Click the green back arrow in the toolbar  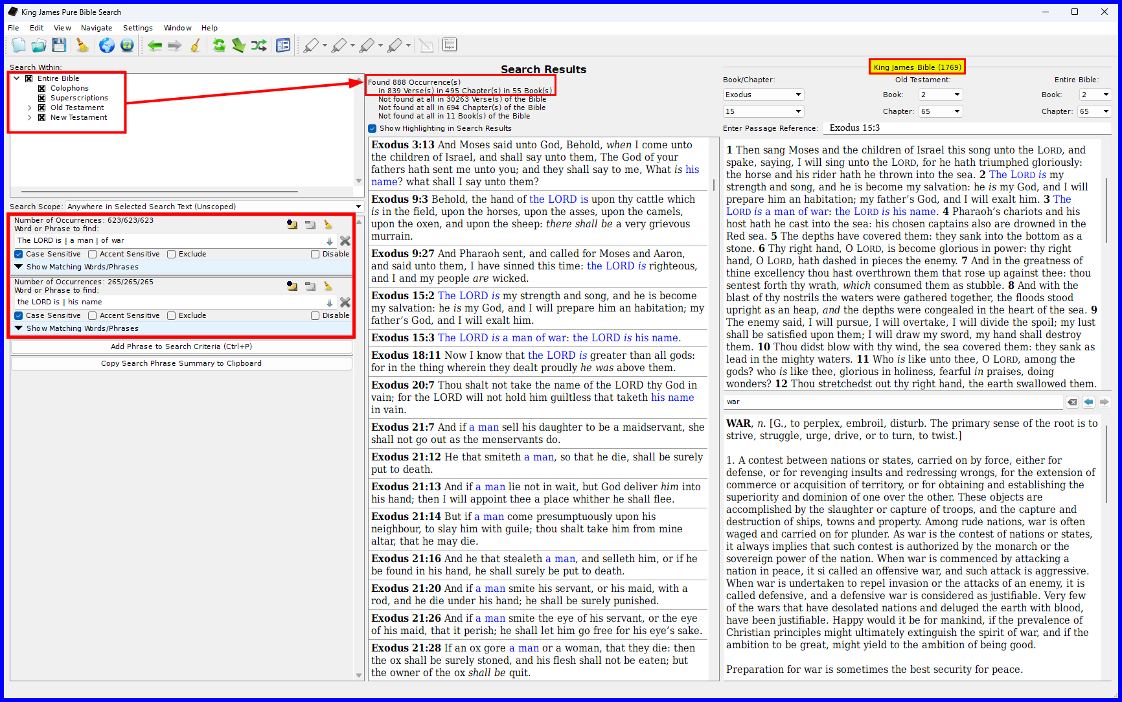pyautogui.click(x=154, y=45)
